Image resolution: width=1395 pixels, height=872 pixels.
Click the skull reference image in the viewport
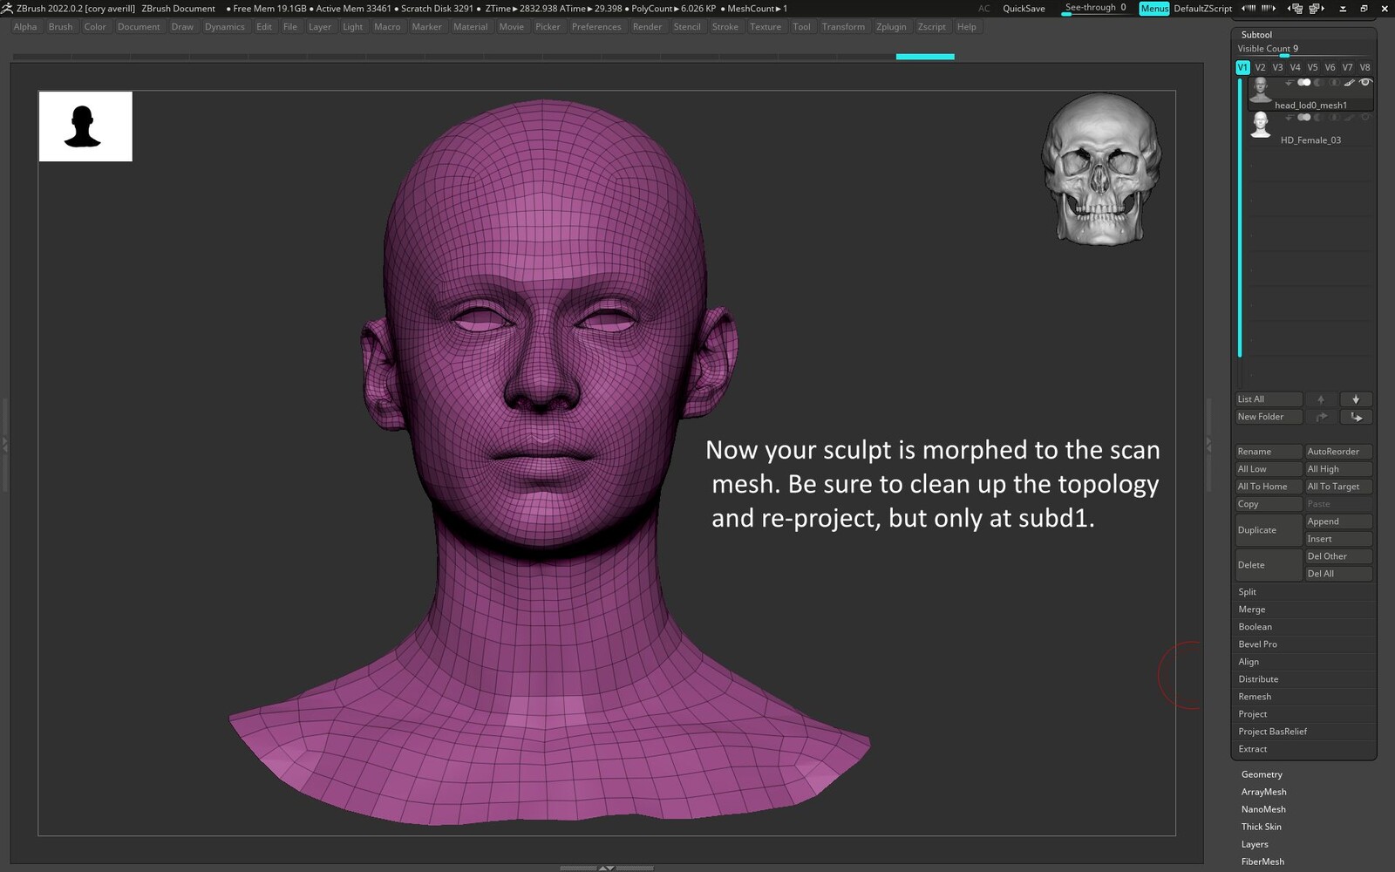(x=1100, y=169)
